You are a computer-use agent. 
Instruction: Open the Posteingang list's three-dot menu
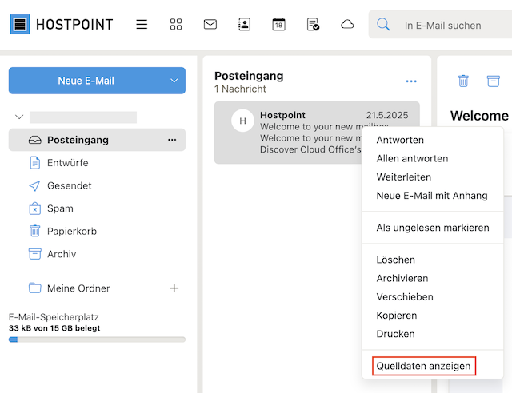coord(411,81)
